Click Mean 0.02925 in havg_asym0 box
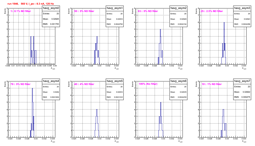 pos(51,19)
